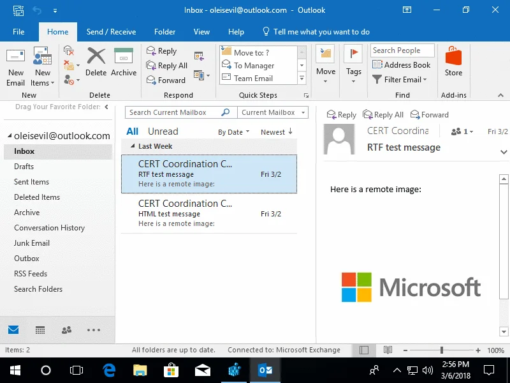The height and width of the screenshot is (383, 510).
Task: Select the Mail navigation icon
Action: pyautogui.click(x=13, y=330)
